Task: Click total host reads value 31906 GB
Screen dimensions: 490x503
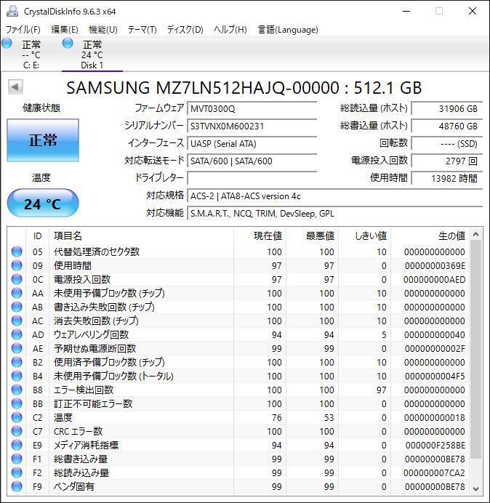Action: tap(447, 108)
